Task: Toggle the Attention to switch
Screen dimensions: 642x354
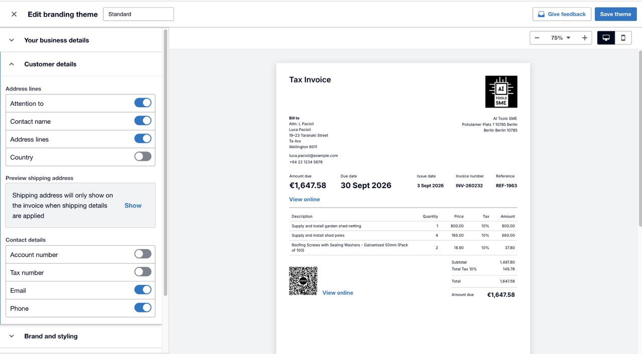Action: point(143,103)
